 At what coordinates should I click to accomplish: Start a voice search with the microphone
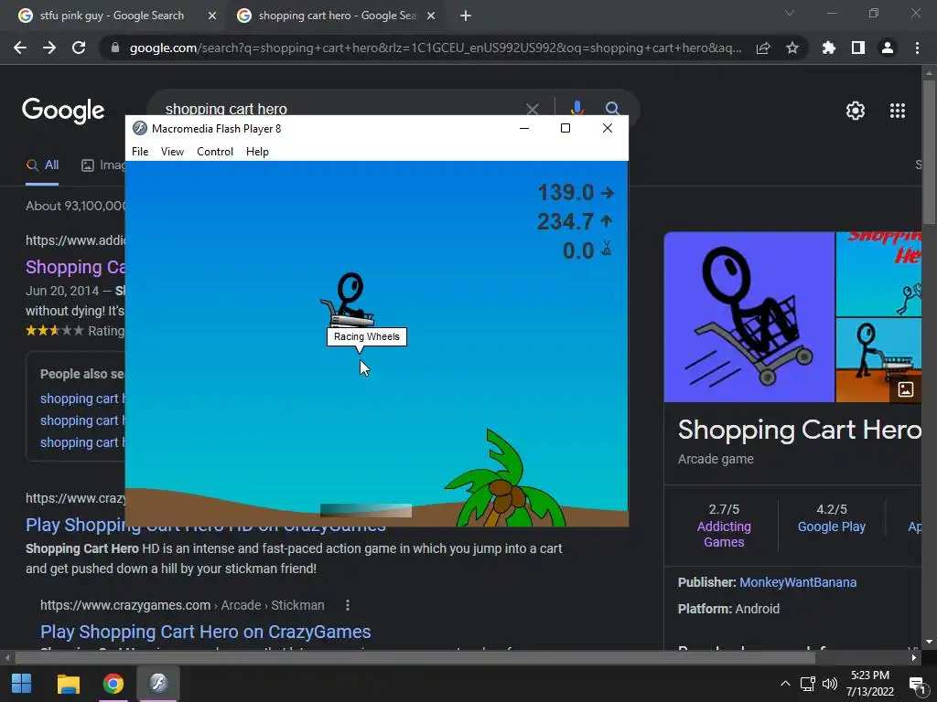pyautogui.click(x=576, y=108)
